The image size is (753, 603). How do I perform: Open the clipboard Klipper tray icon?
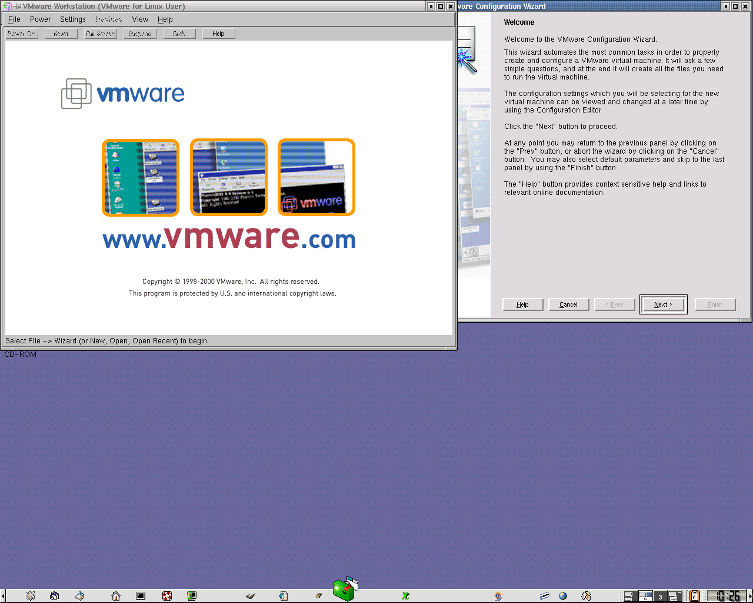(x=695, y=596)
